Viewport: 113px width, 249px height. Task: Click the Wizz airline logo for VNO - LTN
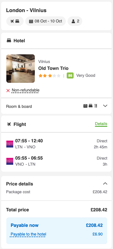(x=10, y=161)
